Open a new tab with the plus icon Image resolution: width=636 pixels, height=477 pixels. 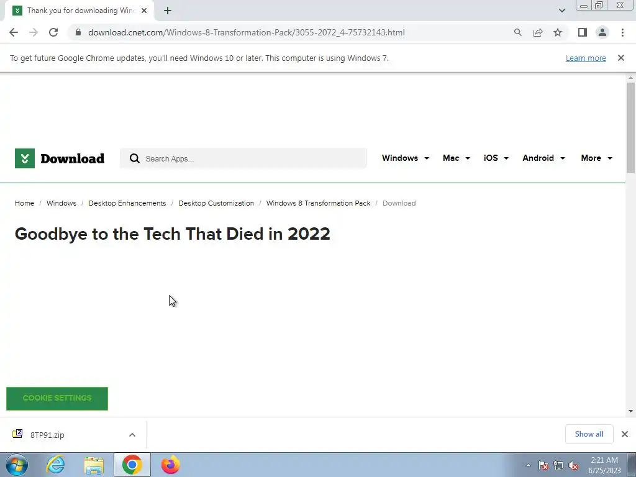168,11
